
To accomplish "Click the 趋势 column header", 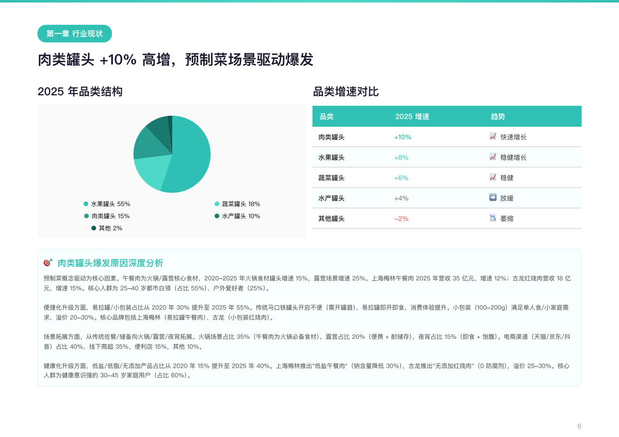I will [498, 117].
